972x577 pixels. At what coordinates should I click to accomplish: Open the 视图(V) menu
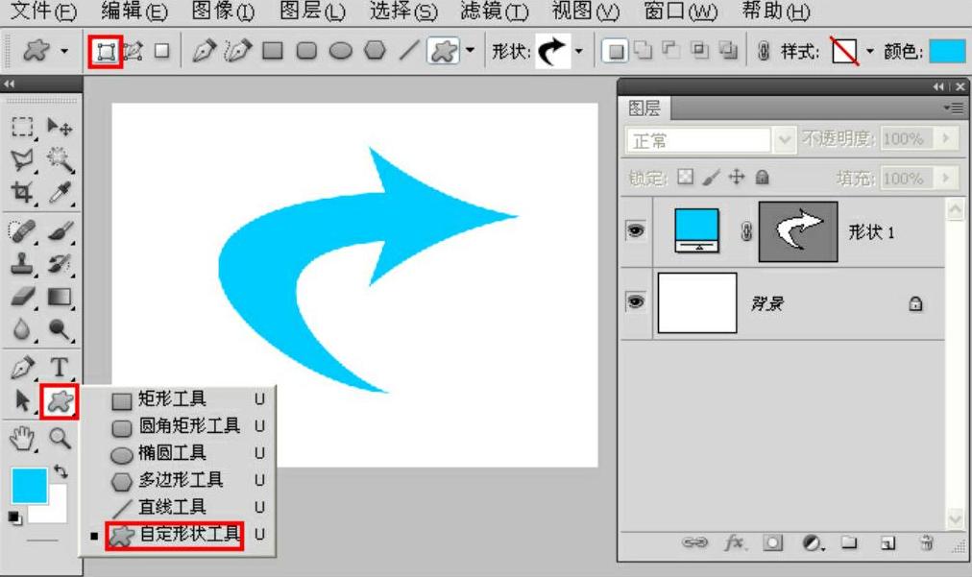(x=585, y=12)
